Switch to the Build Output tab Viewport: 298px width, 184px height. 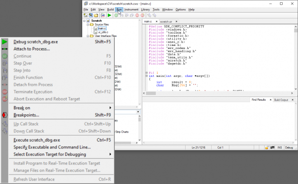click(281, 99)
